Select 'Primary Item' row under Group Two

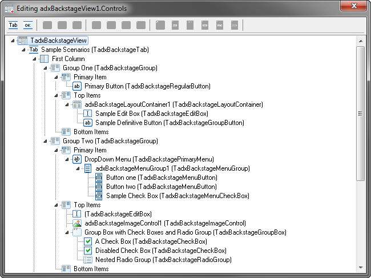coord(90,150)
